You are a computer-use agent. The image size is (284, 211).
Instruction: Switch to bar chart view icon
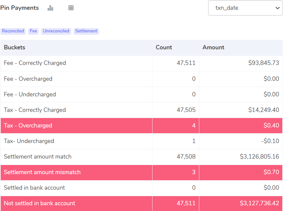(x=50, y=8)
